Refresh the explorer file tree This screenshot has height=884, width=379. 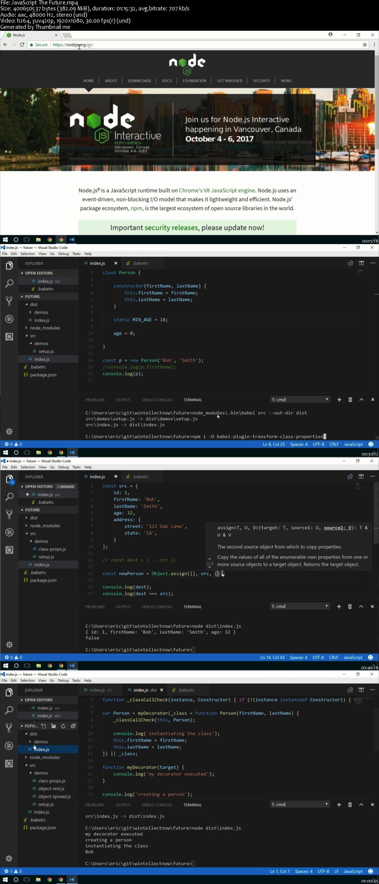[x=63, y=726]
